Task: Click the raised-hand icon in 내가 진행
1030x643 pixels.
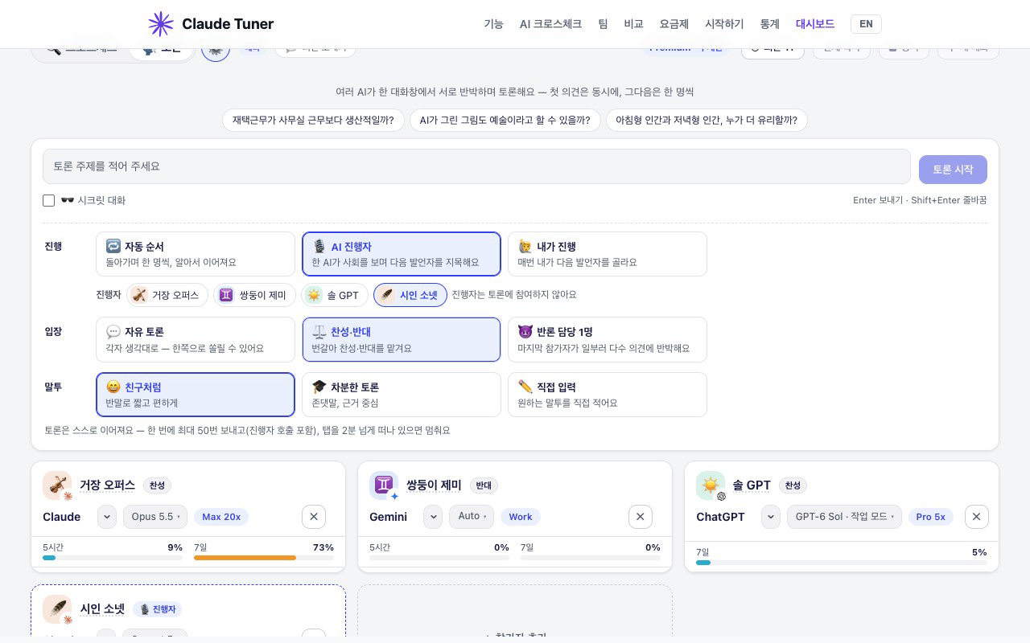Action: tap(525, 247)
